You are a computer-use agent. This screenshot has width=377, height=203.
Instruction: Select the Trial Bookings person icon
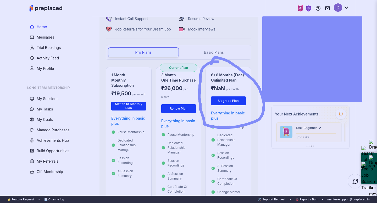32,48
